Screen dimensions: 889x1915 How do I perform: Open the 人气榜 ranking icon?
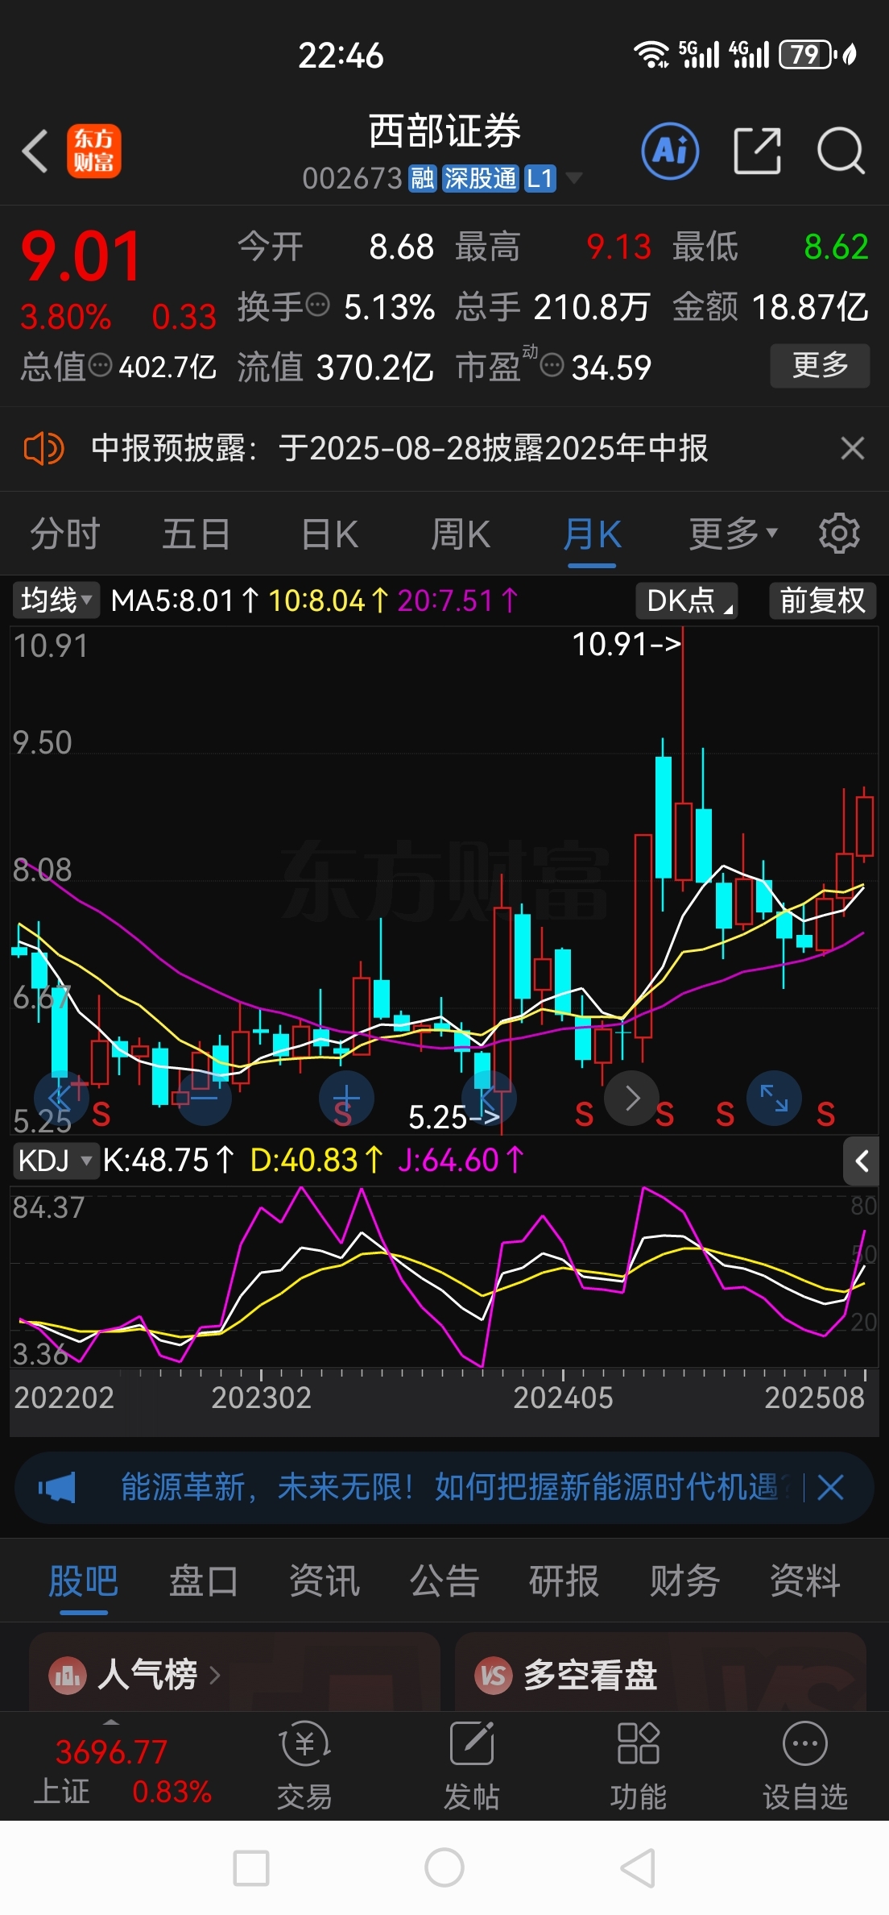68,1676
